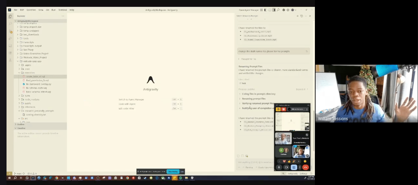
Task: Open the Search view in activity bar
Action: pos(10,24)
